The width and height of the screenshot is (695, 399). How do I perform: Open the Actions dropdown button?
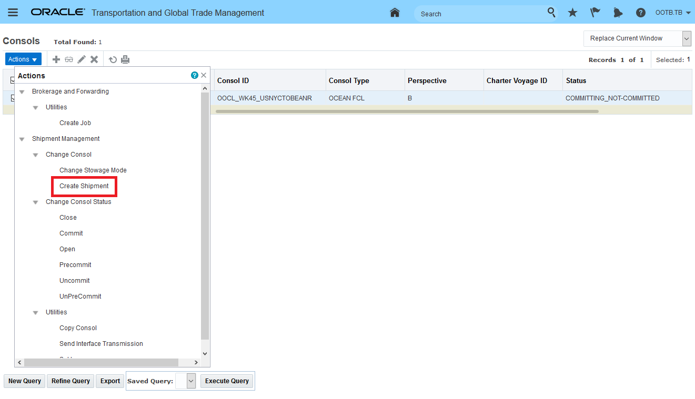click(x=23, y=59)
